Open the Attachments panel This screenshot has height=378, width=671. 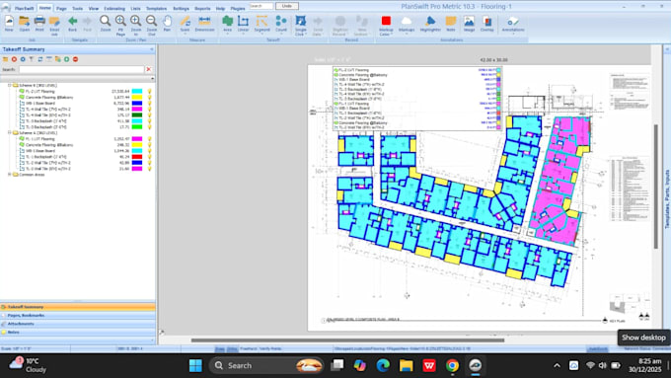click(x=78, y=324)
